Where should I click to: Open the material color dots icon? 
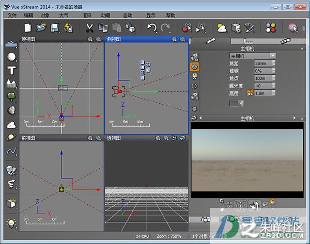(x=271, y=28)
